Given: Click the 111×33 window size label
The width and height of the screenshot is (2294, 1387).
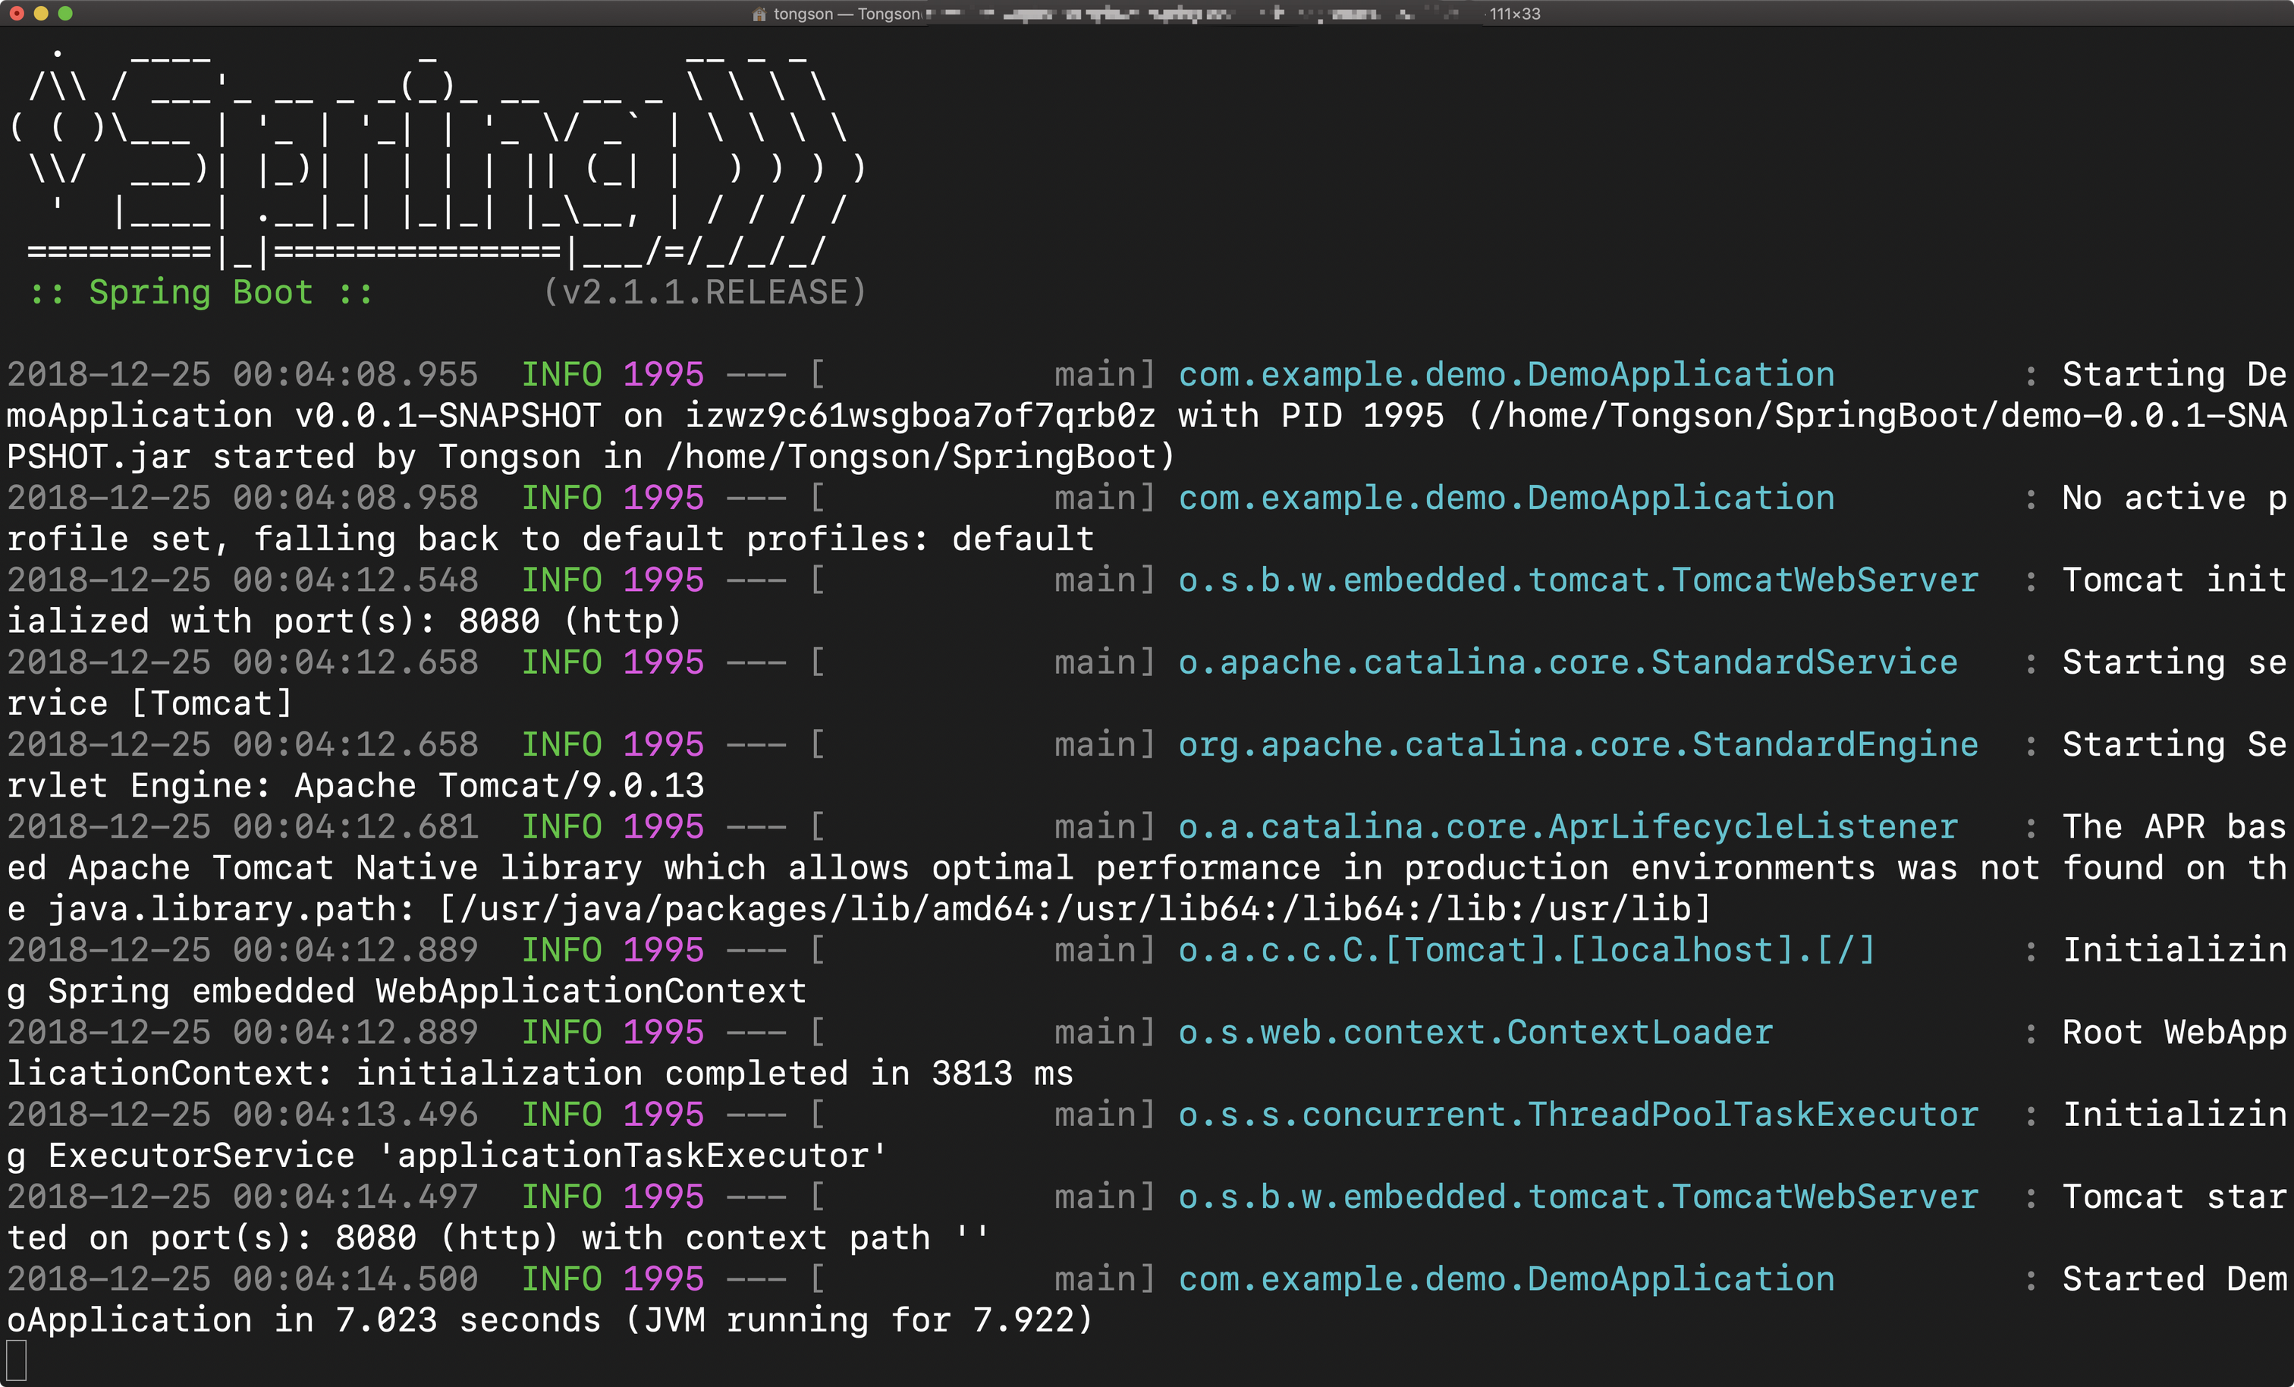Looking at the screenshot, I should click(x=1514, y=14).
